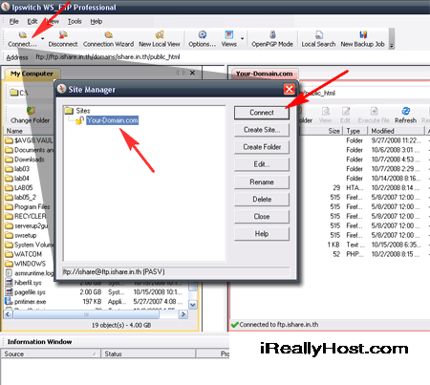This screenshot has height=385, width=430.
Task: Select the My Computer tab
Action: 32,74
